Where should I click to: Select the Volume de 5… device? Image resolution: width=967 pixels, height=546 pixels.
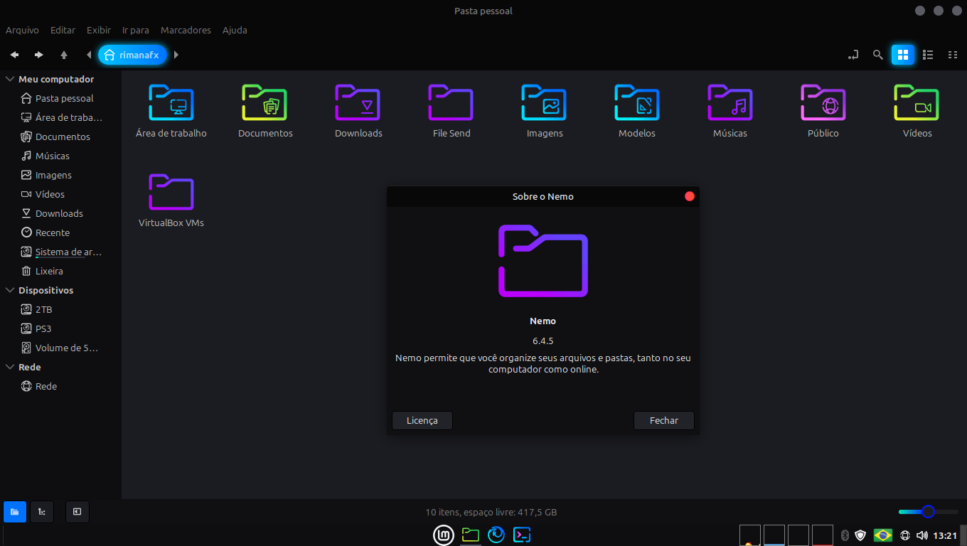point(60,348)
